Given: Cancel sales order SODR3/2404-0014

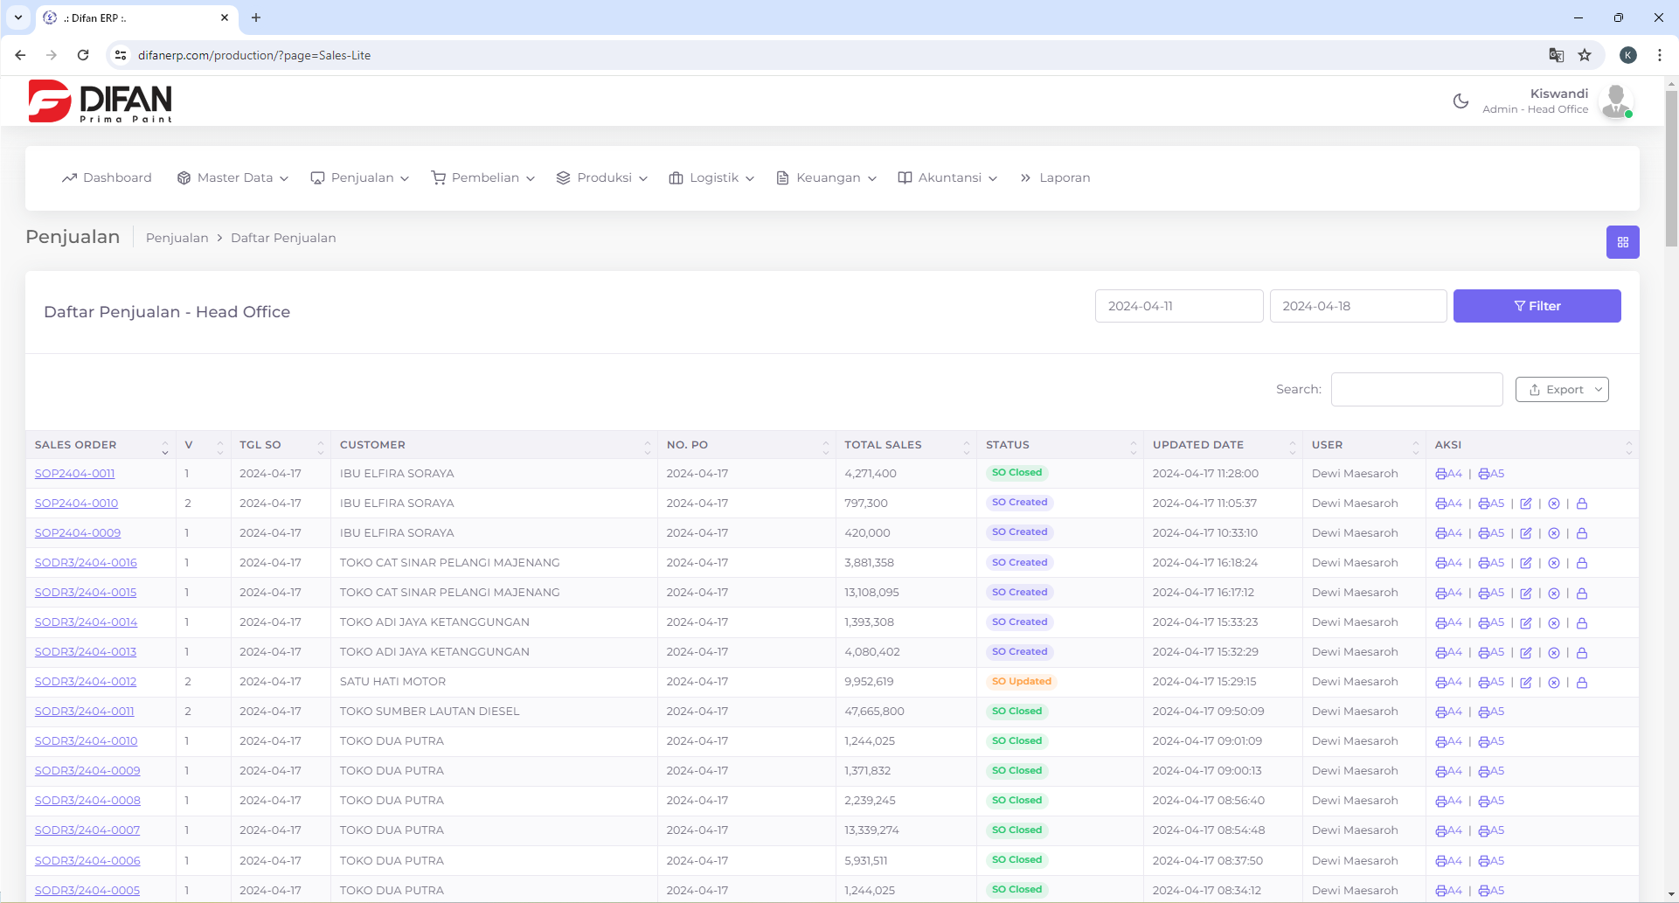Looking at the screenshot, I should 1554,623.
